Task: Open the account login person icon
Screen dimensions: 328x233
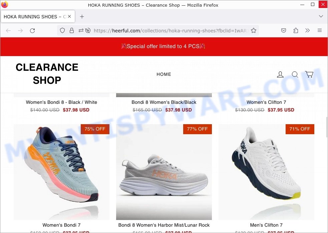Action: click(x=280, y=74)
